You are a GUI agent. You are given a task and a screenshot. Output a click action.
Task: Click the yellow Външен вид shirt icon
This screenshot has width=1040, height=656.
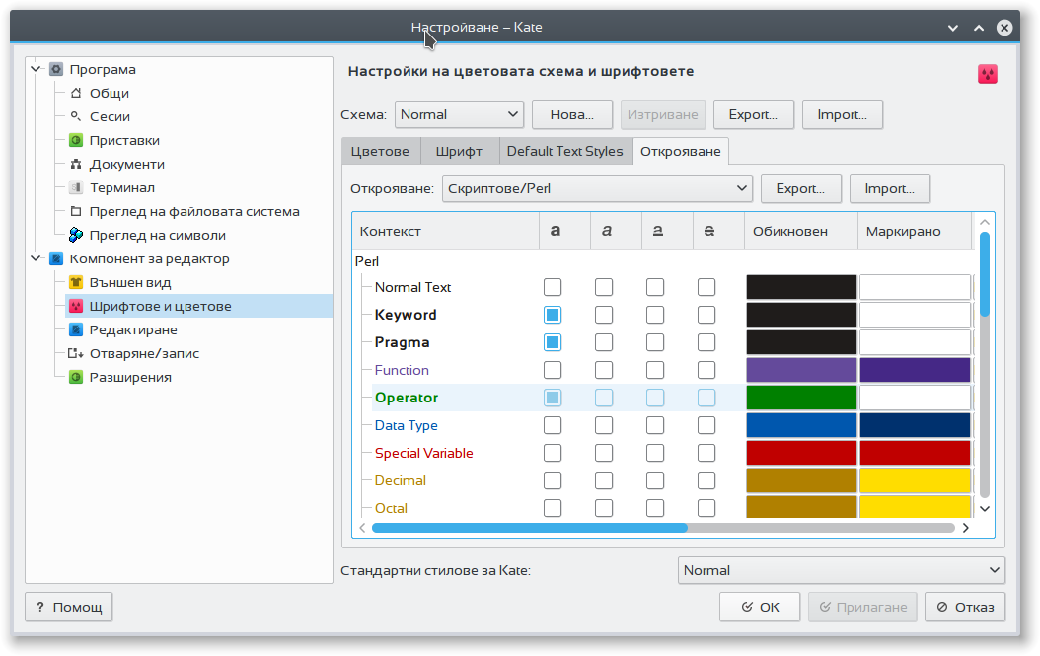coord(76,282)
